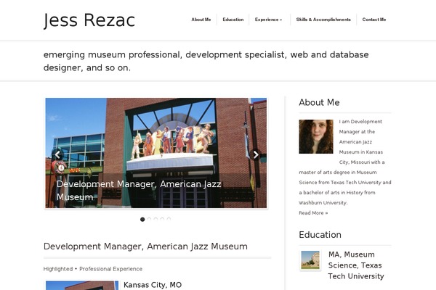Click the Jess Rezac site title
The image size is (436, 290).
coord(89,20)
